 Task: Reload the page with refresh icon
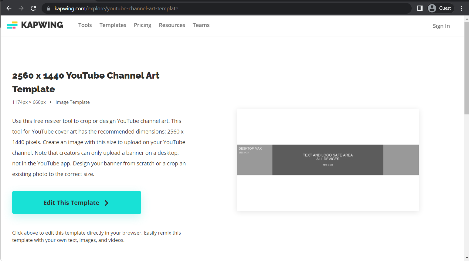point(33,8)
